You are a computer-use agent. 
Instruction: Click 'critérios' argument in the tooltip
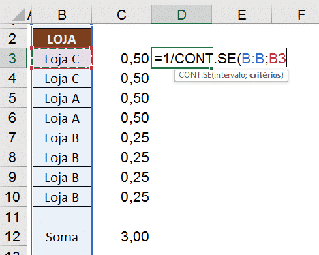coord(265,75)
